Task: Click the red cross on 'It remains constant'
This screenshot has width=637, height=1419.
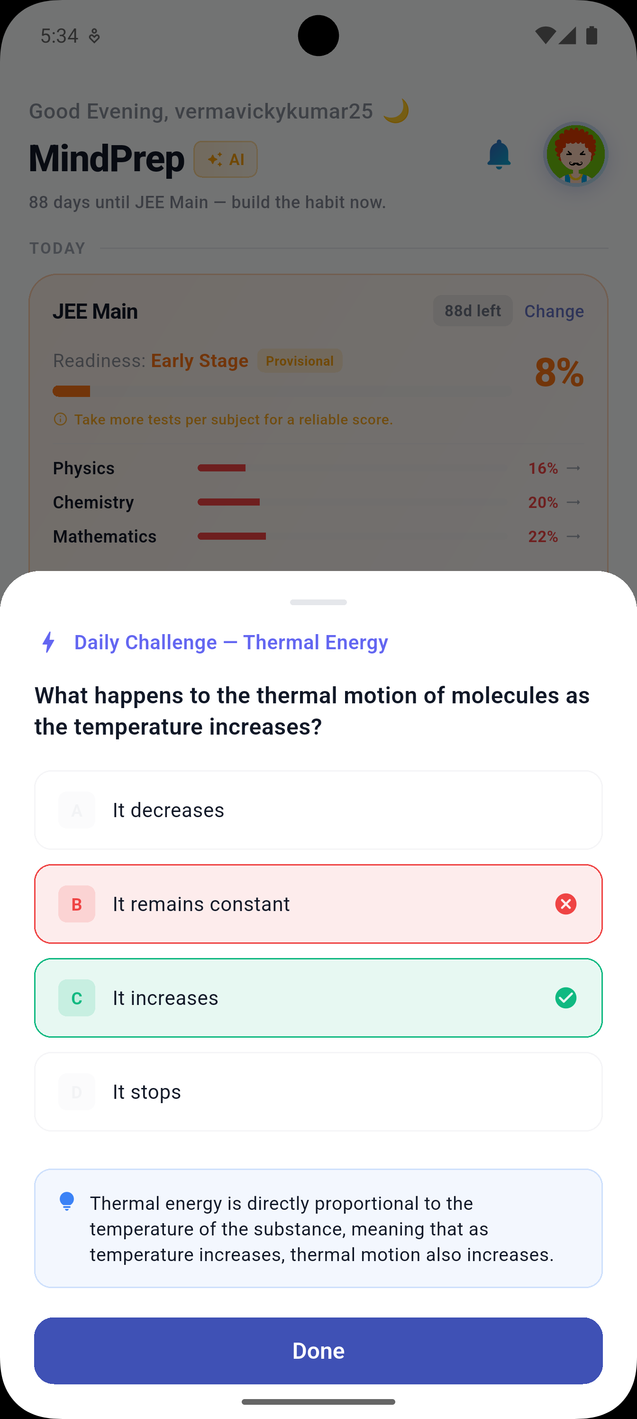Action: tap(566, 903)
